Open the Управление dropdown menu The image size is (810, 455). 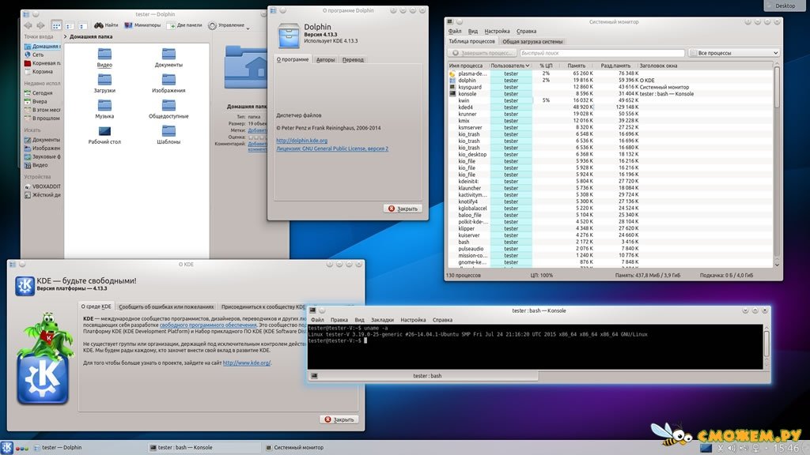[x=229, y=25]
